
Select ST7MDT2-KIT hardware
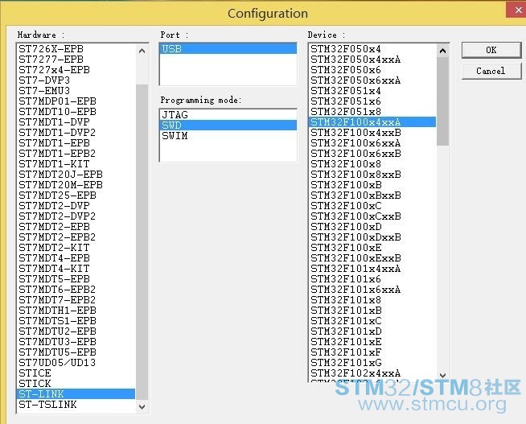pyautogui.click(x=76, y=248)
